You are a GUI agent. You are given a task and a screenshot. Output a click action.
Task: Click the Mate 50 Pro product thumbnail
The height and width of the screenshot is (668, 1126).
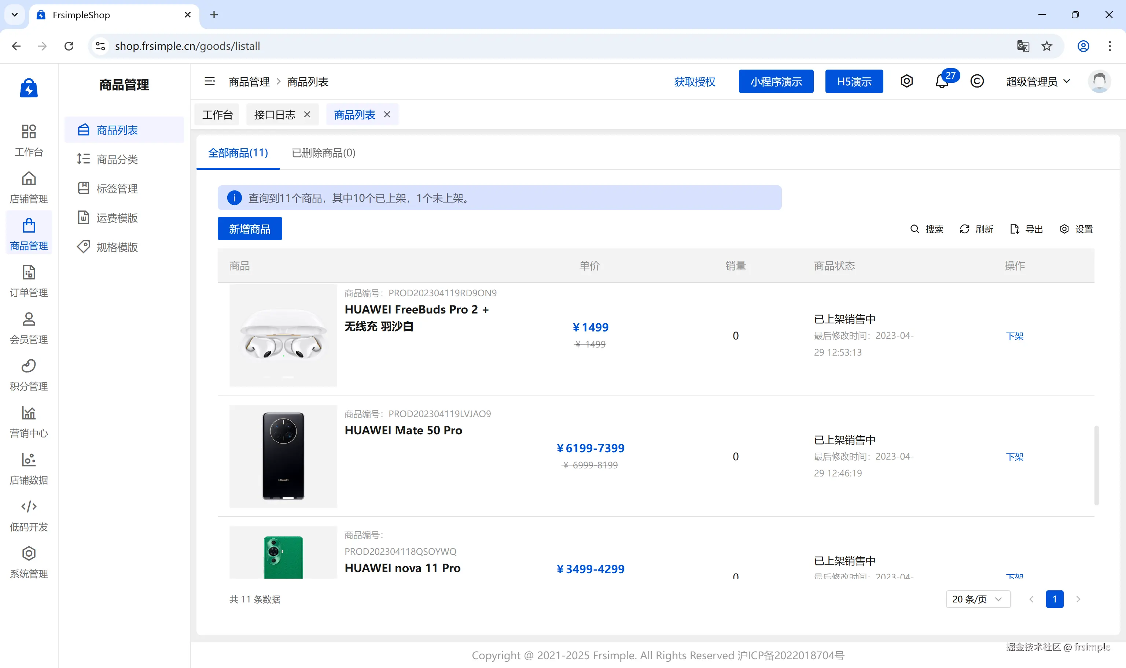tap(283, 456)
